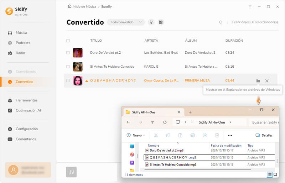Image resolution: width=285 pixels, height=183 pixels.
Task: Add a new tab in Explorer
Action: [190, 112]
